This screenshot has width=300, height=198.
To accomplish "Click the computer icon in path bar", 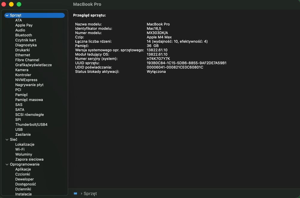I will (75, 194).
